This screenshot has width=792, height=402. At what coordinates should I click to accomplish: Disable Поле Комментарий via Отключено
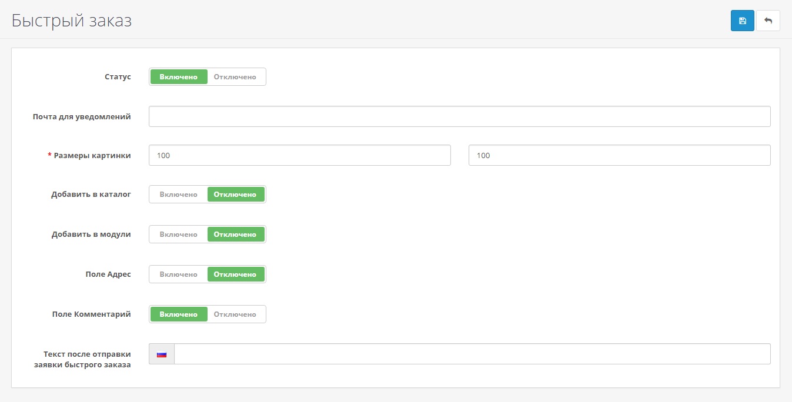(235, 314)
